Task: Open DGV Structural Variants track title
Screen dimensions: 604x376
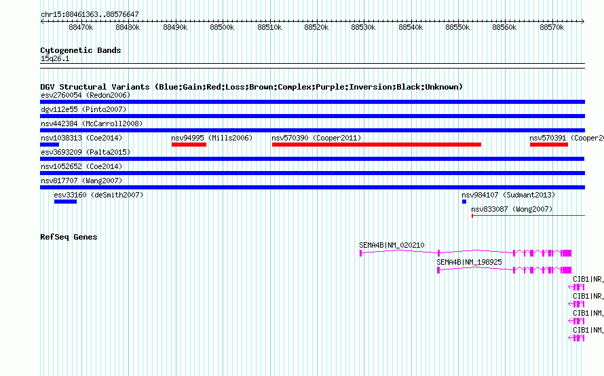Action: pos(252,87)
